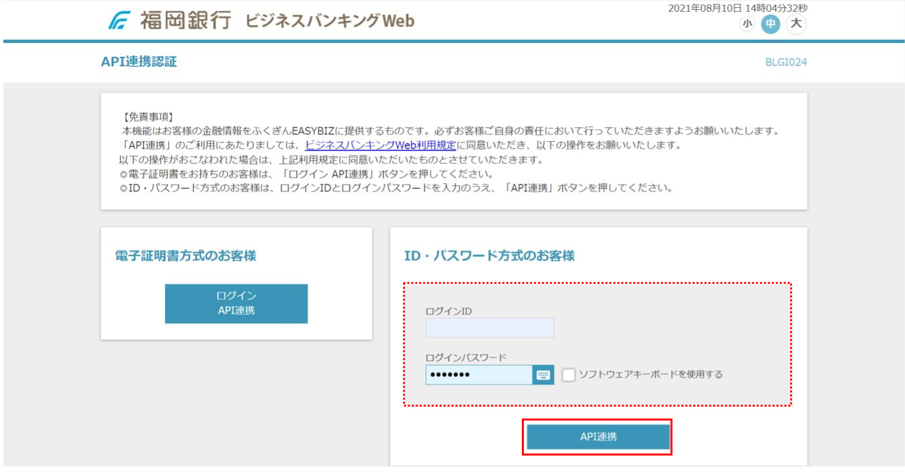This screenshot has width=905, height=474.
Task: Click into the ログインパスワード field
Action: click(x=479, y=375)
